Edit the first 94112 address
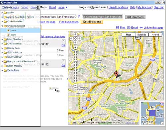Viewport: 166px width, 130px height. [x=63, y=45]
